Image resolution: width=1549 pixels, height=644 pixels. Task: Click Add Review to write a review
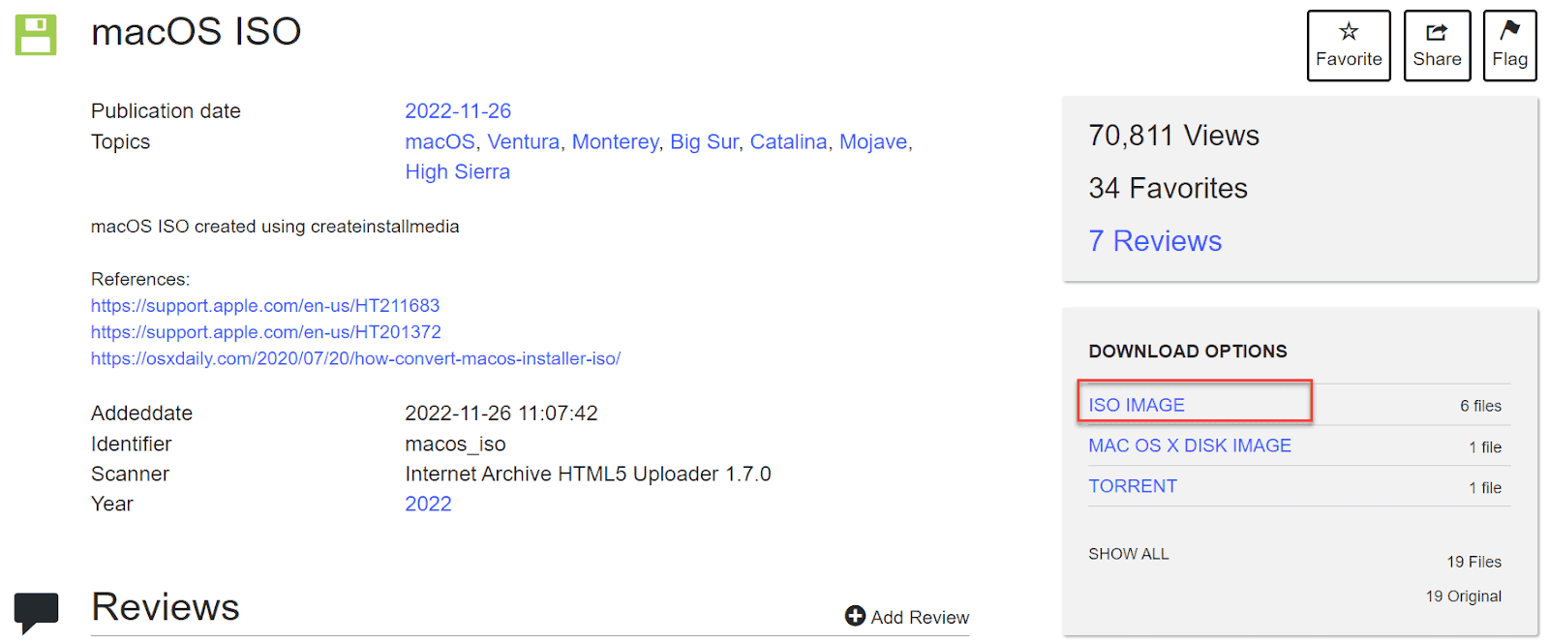pyautogui.click(x=918, y=617)
